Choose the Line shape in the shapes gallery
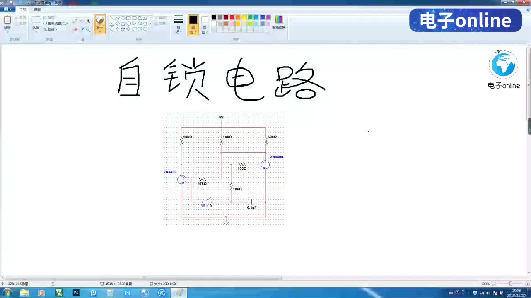 pyautogui.click(x=112, y=18)
